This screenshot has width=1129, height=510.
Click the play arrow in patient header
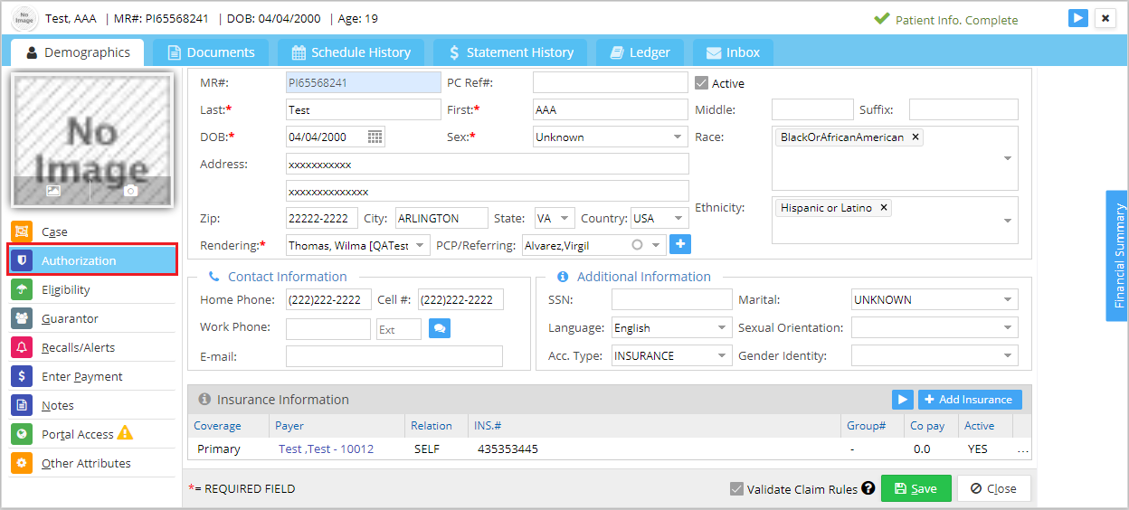coord(1077,18)
